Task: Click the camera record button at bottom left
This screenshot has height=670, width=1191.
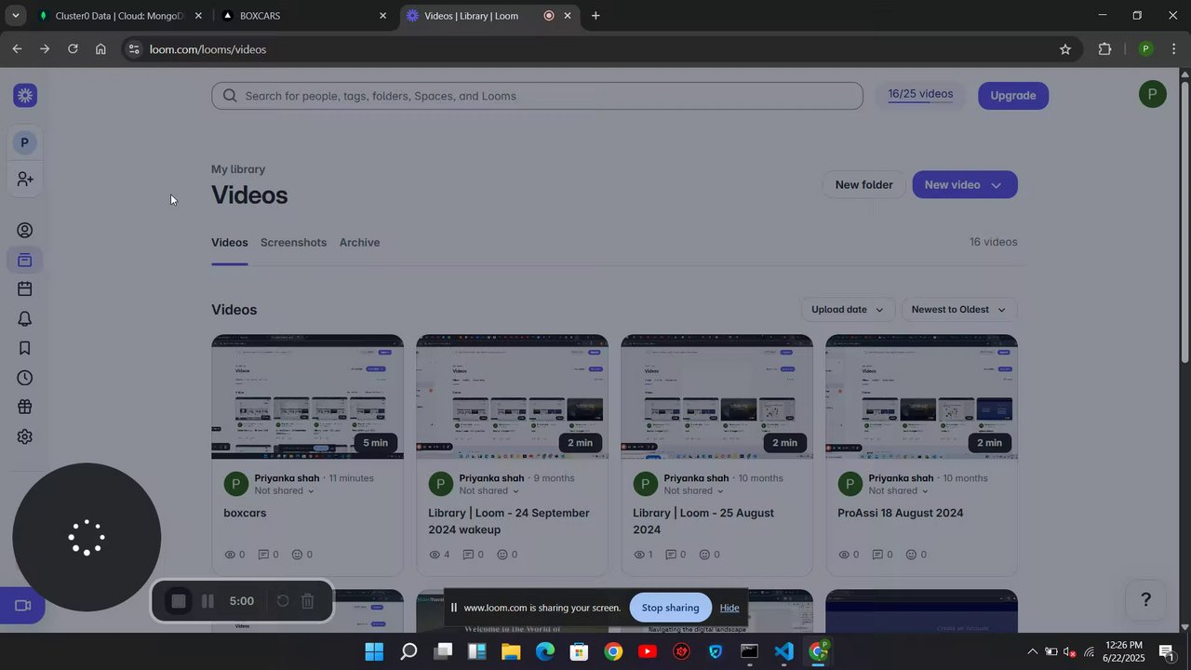Action: coord(22,606)
